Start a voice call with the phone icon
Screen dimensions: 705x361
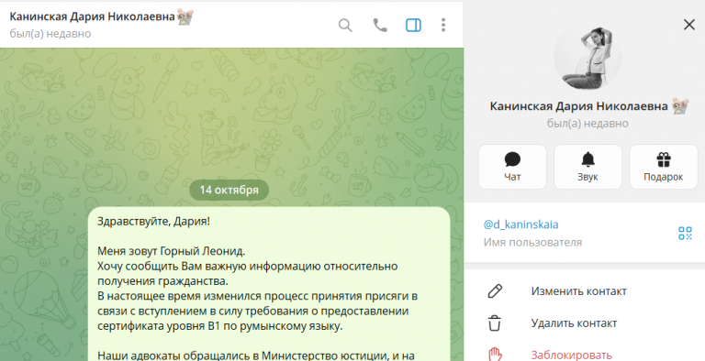click(x=380, y=25)
